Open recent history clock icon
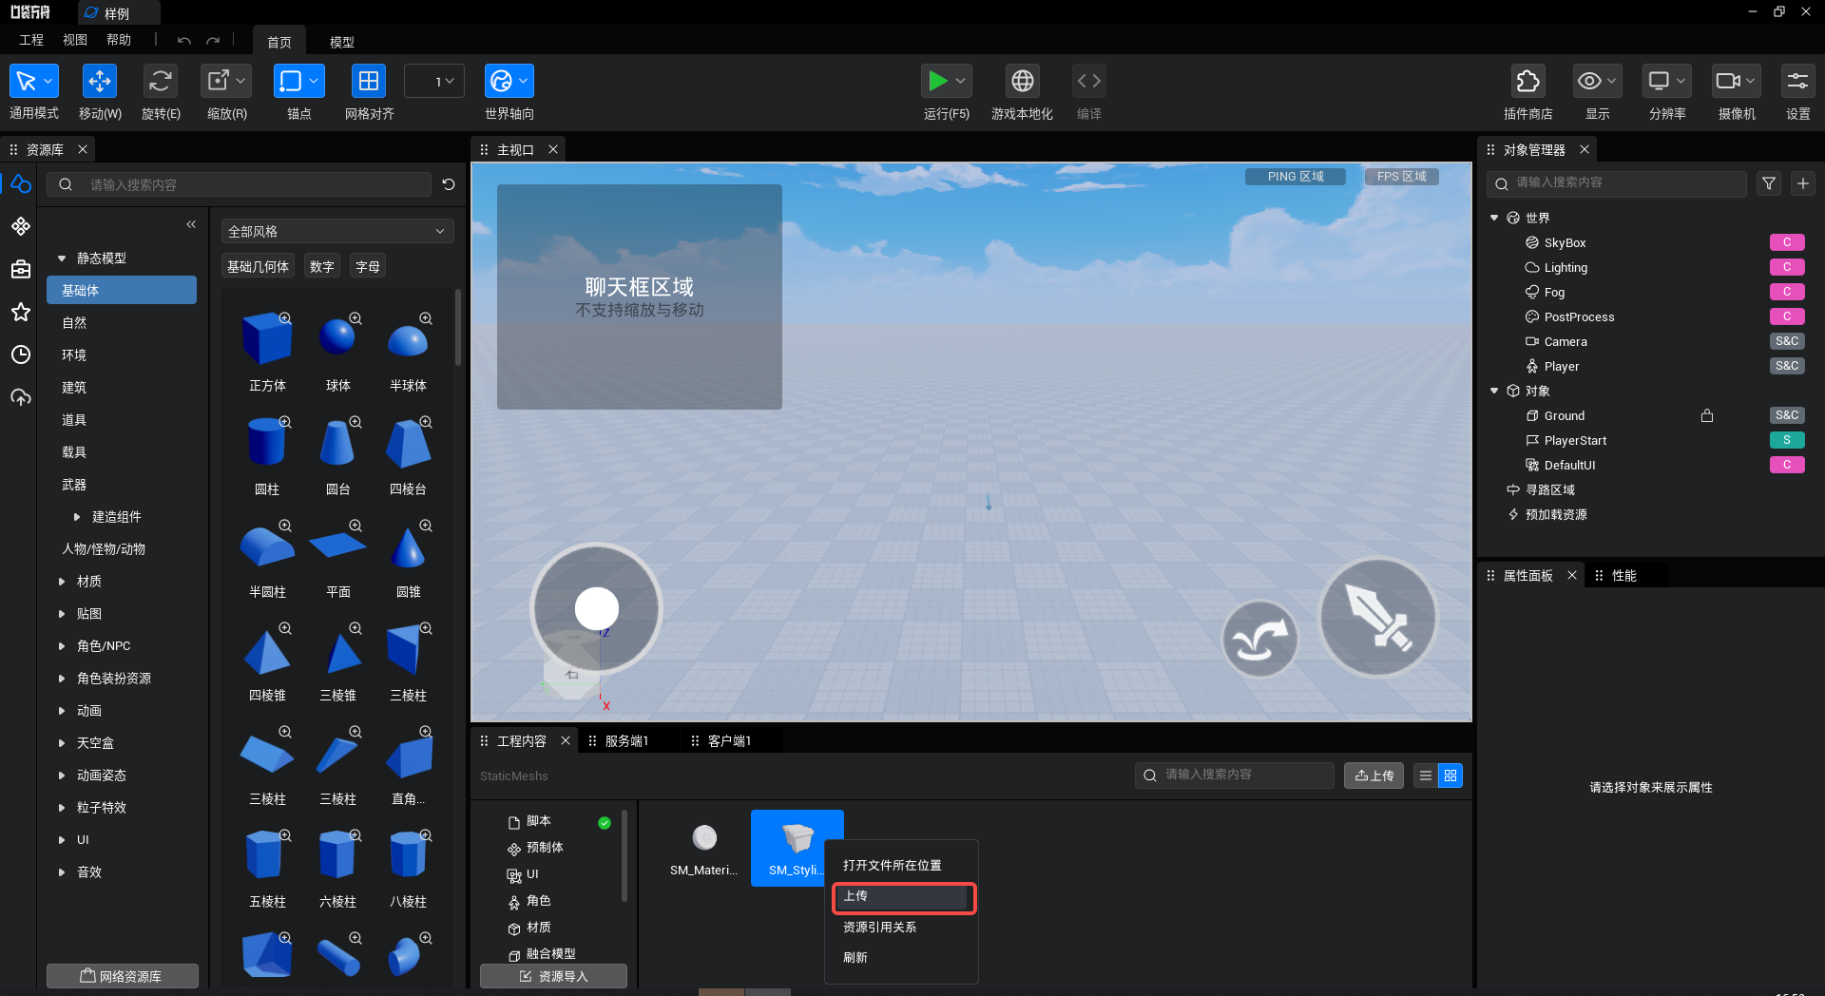The image size is (1825, 996). 21,354
